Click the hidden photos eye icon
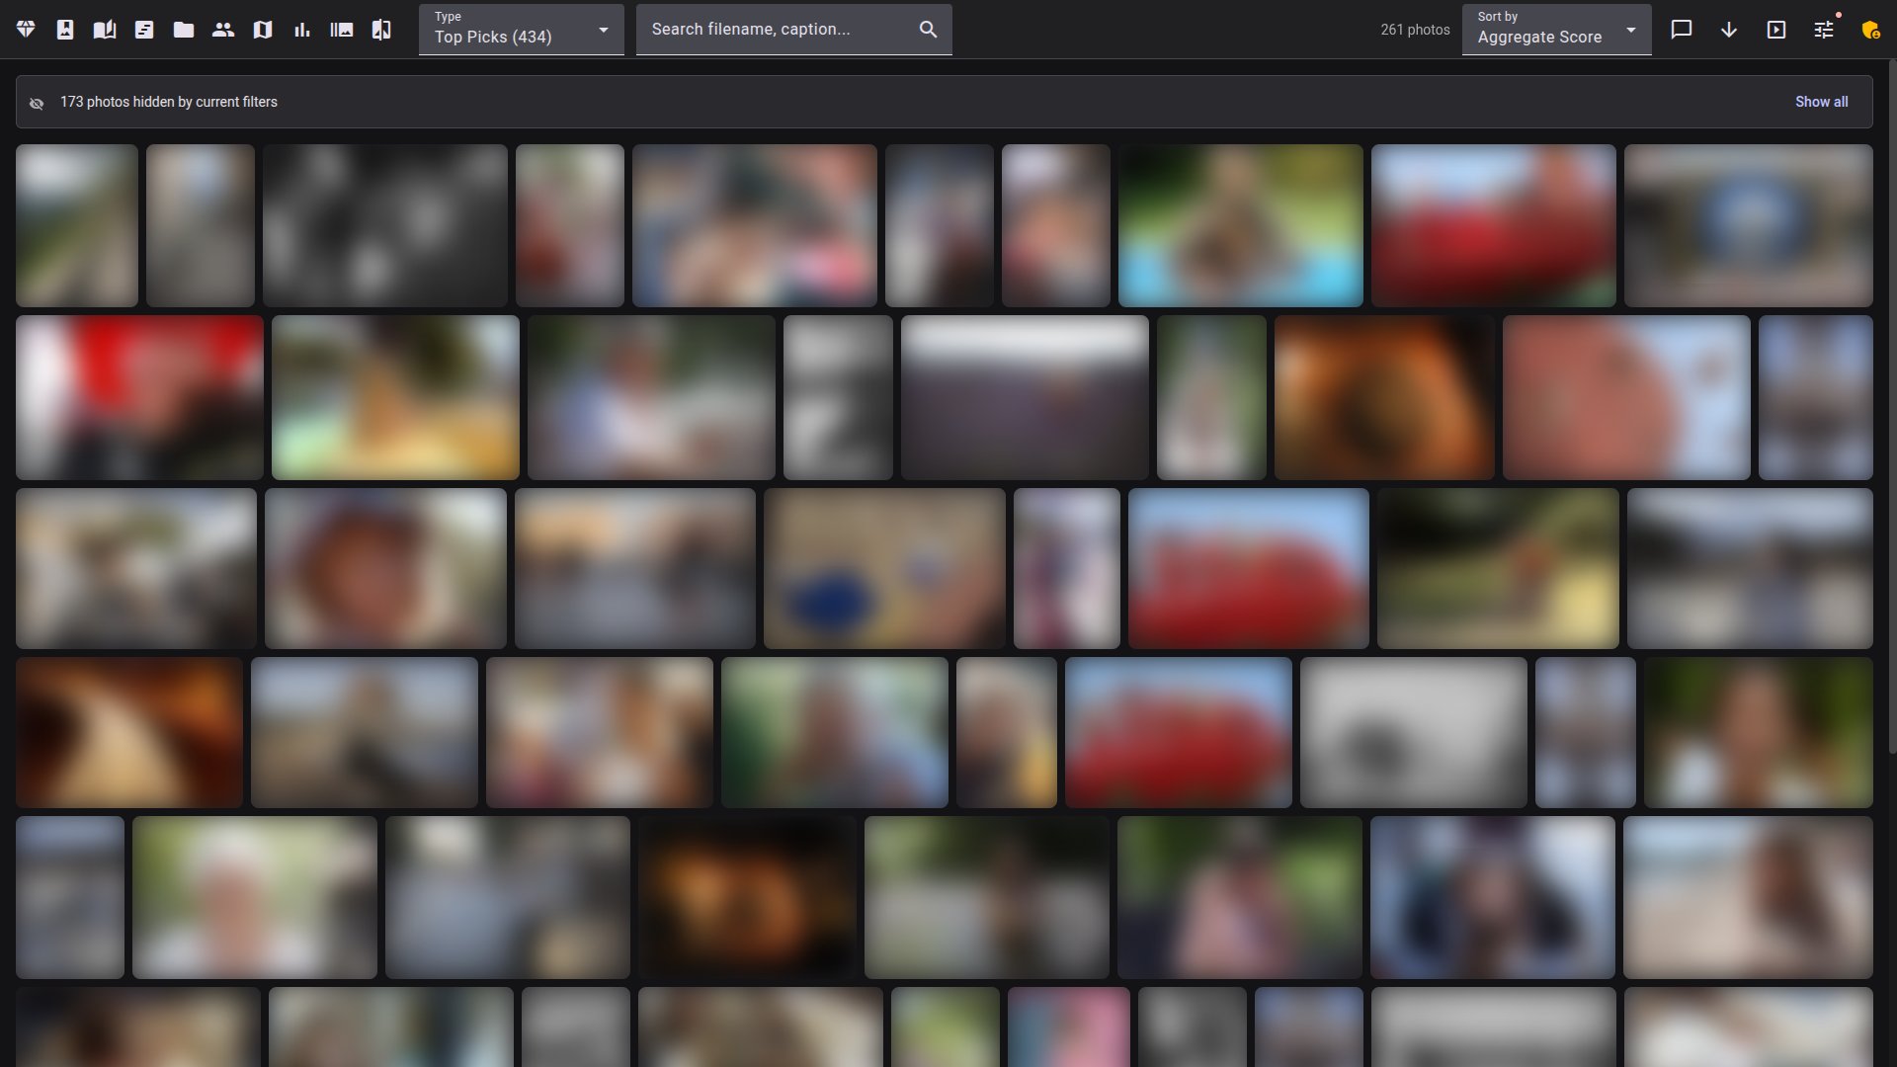1897x1067 pixels. 37,103
